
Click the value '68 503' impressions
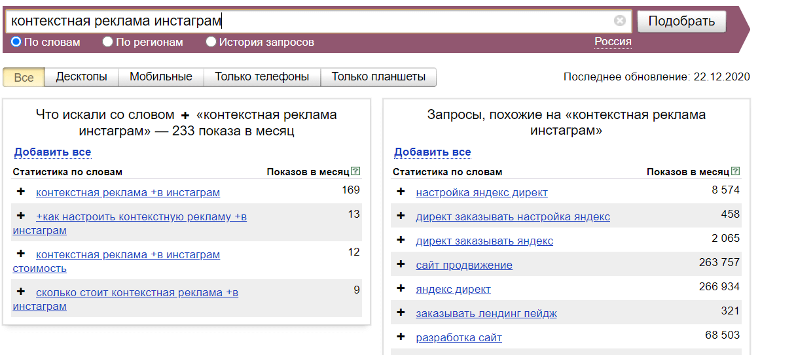pyautogui.click(x=723, y=335)
